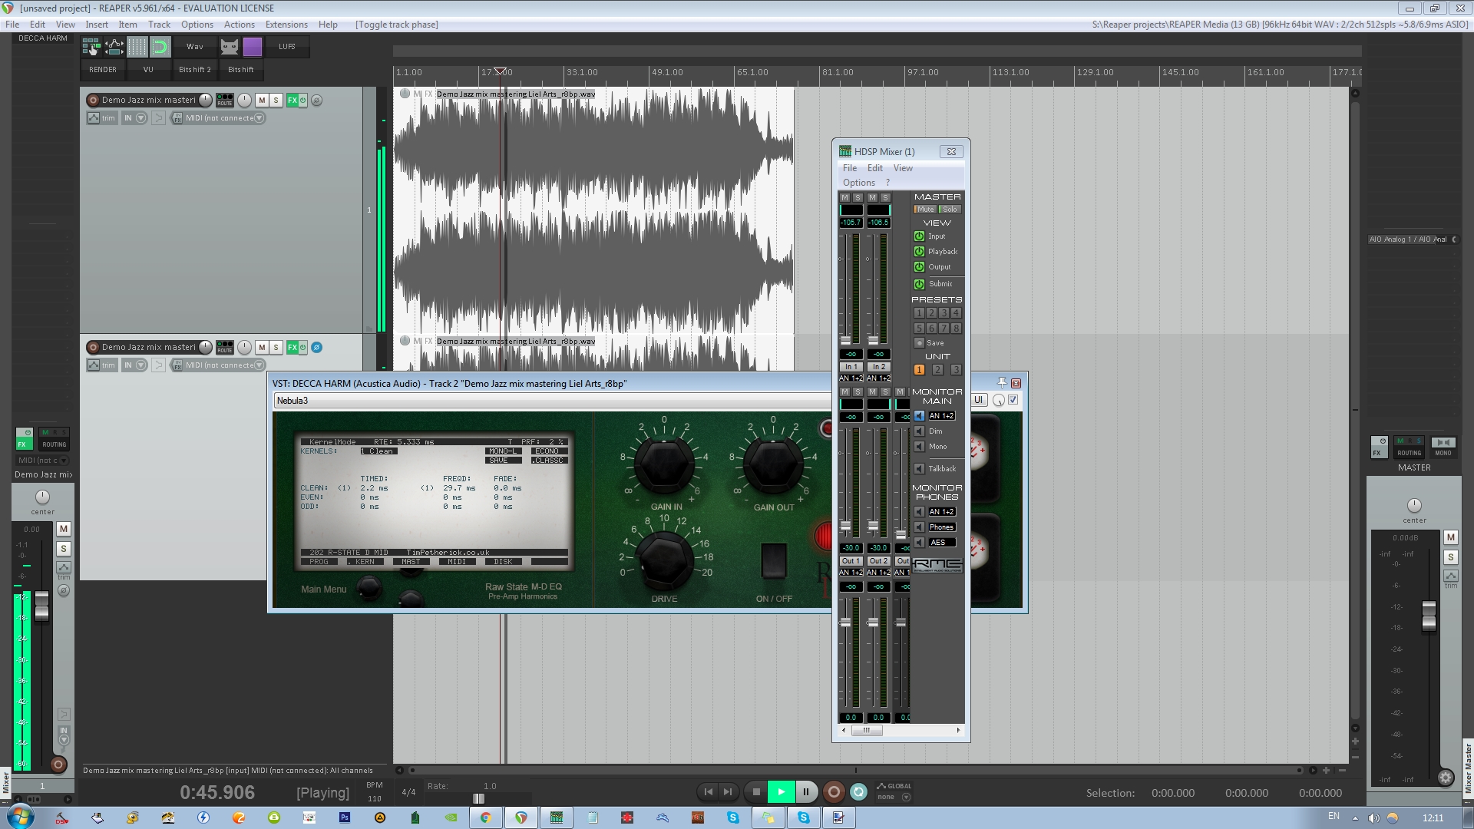Toggle repeat loop in transport bar
1474x829 pixels.
tap(859, 792)
